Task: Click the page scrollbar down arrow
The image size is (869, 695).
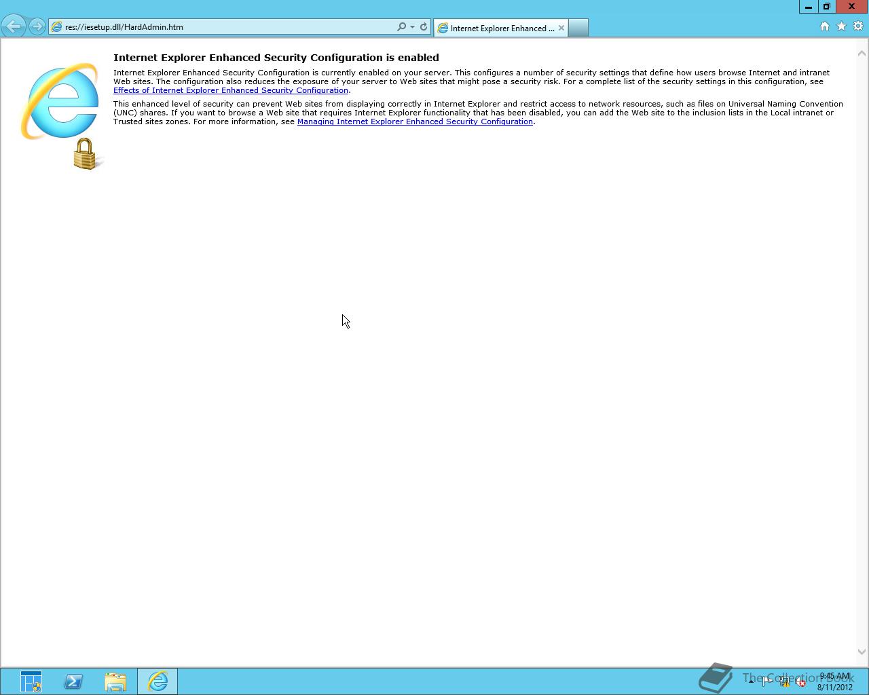Action: point(862,652)
